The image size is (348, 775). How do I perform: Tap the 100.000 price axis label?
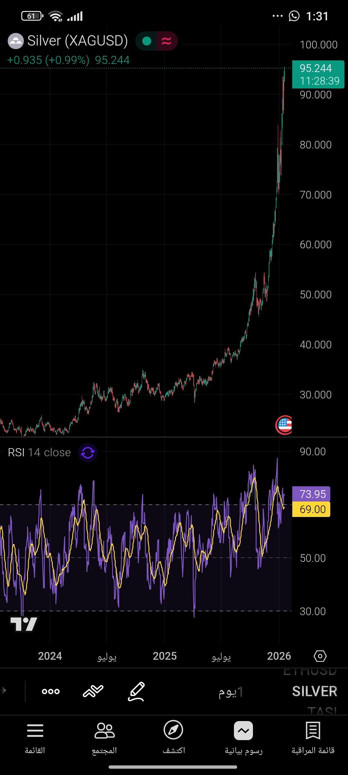[319, 45]
